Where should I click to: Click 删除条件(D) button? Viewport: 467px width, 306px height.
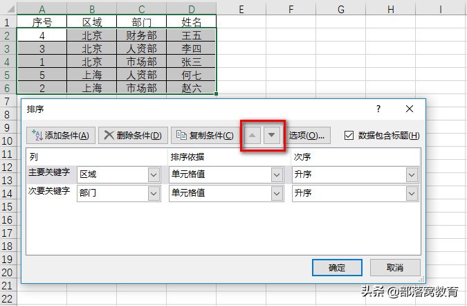[133, 136]
